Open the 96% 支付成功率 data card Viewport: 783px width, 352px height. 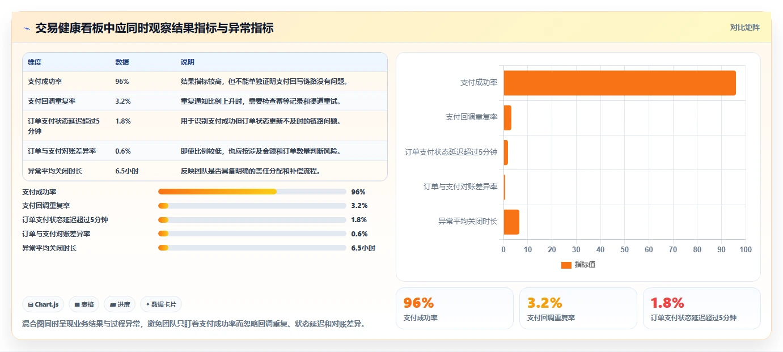pos(454,308)
